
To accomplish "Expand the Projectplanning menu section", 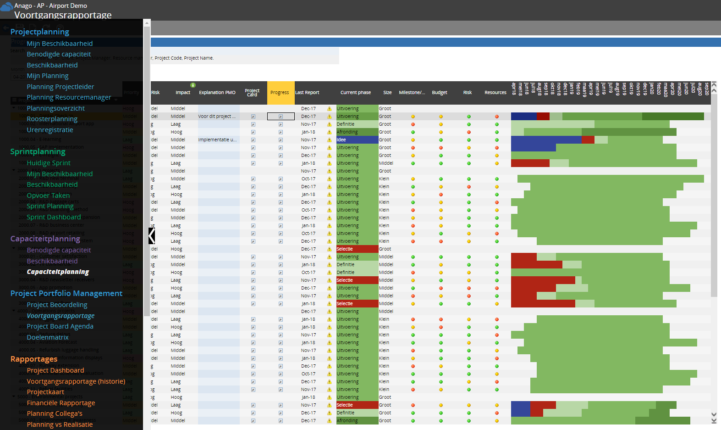I will coord(40,32).
